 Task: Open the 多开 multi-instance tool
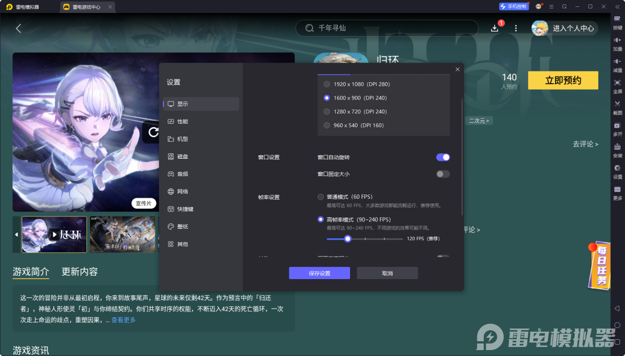618,128
